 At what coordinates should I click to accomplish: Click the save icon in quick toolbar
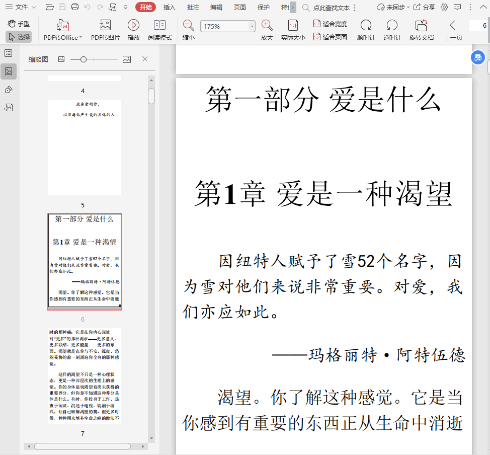coord(62,7)
